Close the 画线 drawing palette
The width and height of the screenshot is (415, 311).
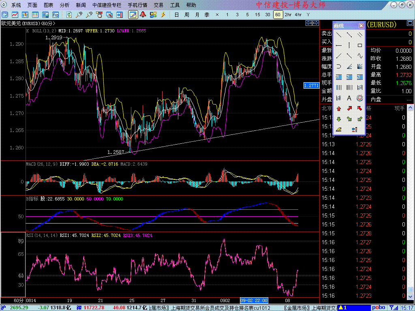(361, 26)
